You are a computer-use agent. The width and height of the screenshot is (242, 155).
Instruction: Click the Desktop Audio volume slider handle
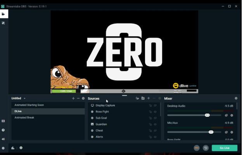pos(207,115)
